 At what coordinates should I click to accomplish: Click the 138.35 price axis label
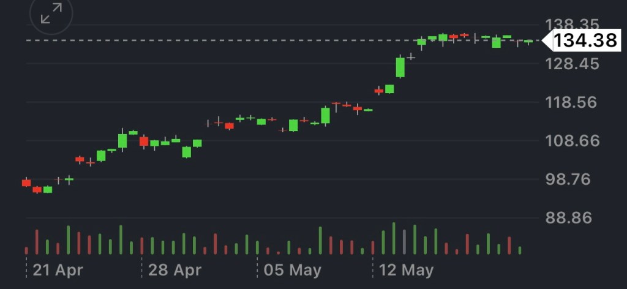coord(572,24)
